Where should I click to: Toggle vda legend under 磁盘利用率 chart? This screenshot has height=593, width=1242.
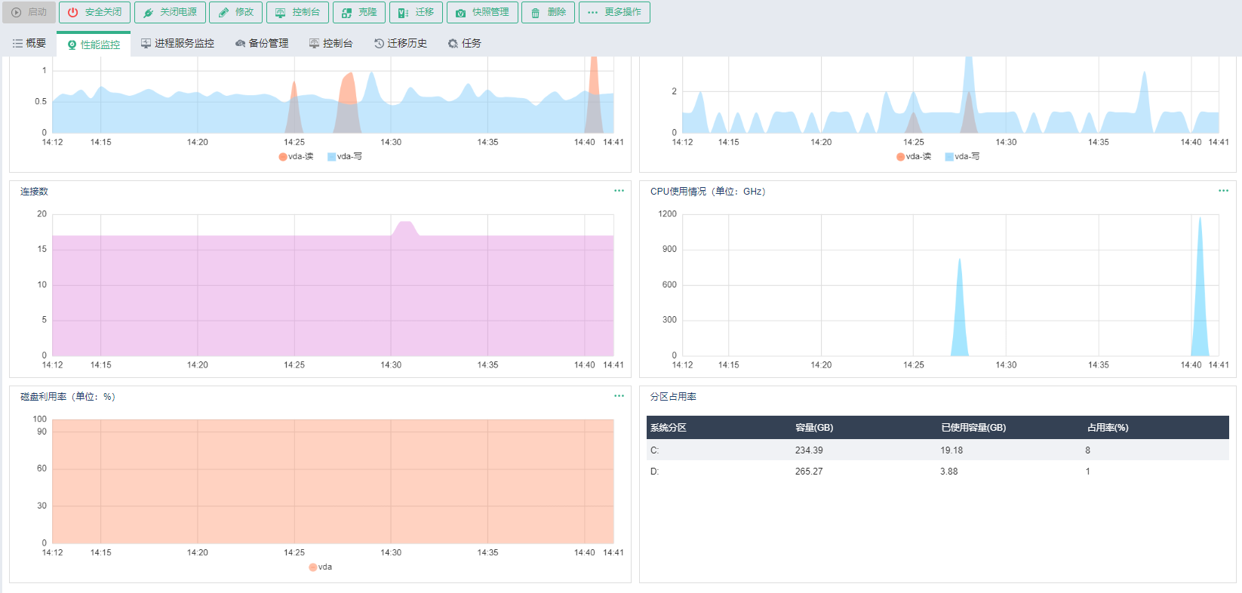click(320, 567)
